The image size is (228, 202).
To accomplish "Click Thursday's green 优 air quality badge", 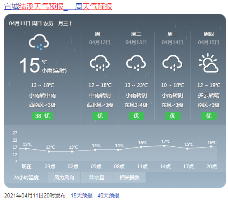I will click(x=209, y=116).
